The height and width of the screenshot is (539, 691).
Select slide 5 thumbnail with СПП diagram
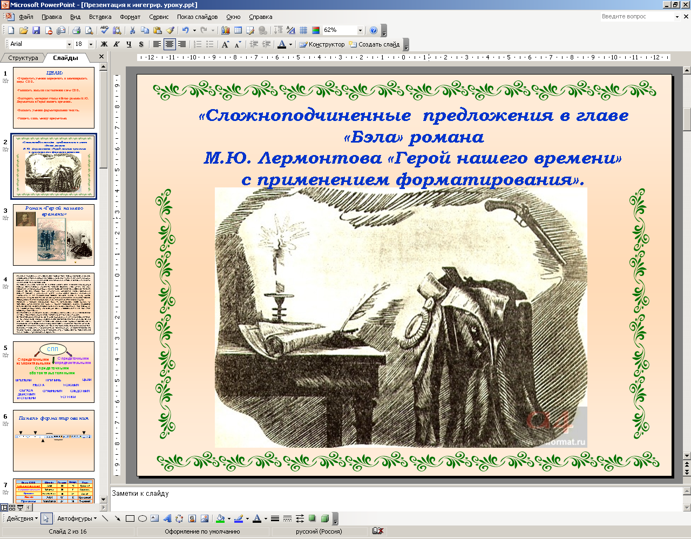click(53, 372)
